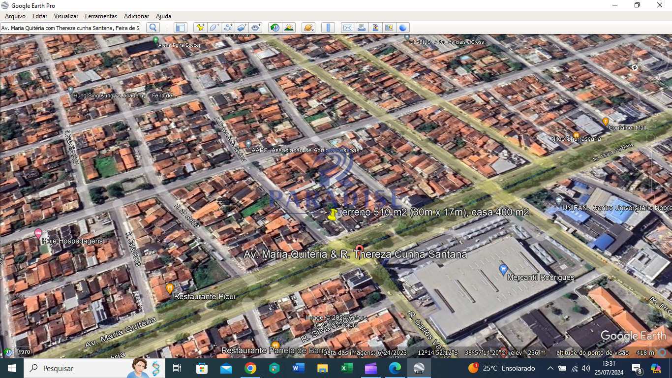Open Microsoft Word from the taskbar
The height and width of the screenshot is (378, 672).
click(x=299, y=368)
